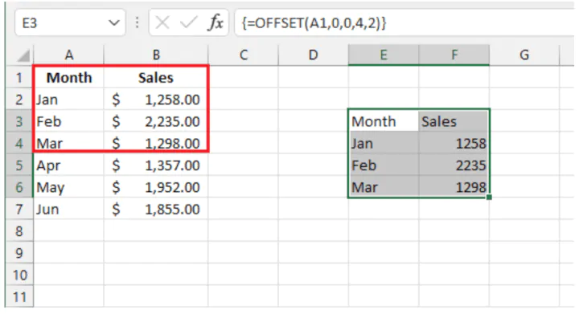Open the Name Box dropdown arrow
Screen dimensions: 579x314
click(x=113, y=23)
